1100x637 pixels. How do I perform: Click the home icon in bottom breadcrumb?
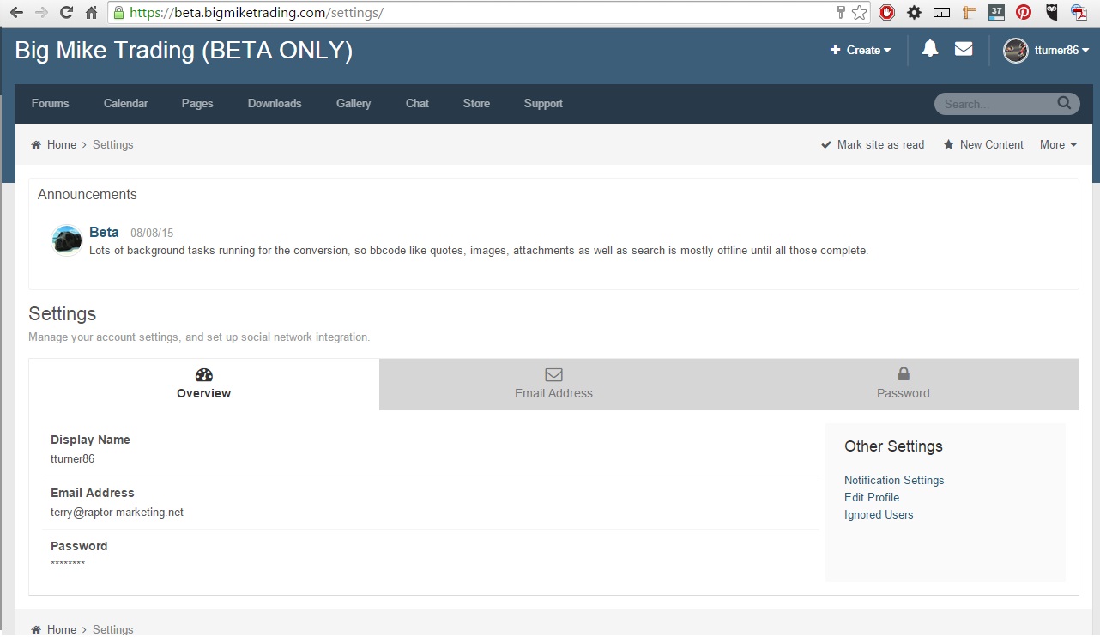pos(36,629)
